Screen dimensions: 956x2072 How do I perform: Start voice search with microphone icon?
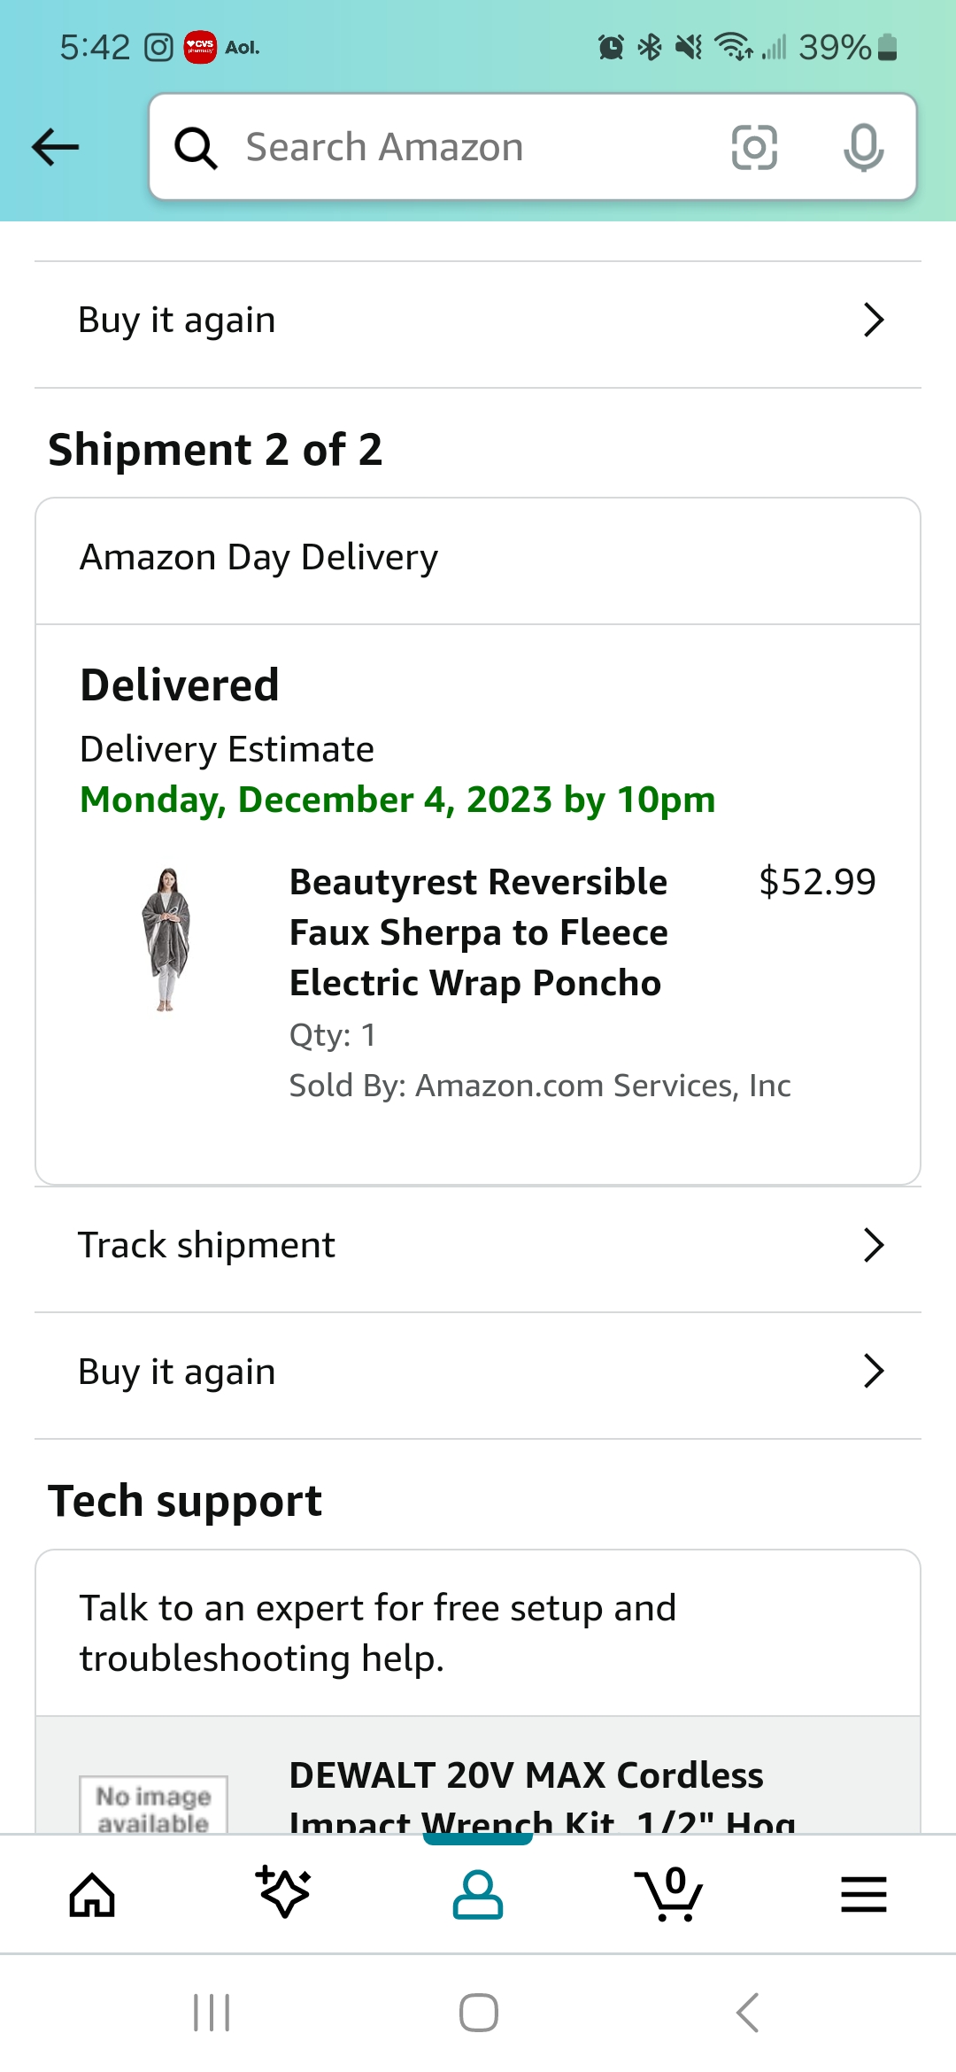(x=863, y=147)
